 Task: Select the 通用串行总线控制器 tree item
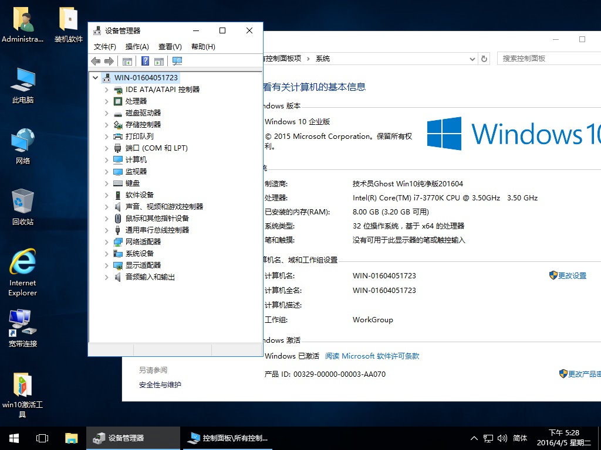coord(157,230)
